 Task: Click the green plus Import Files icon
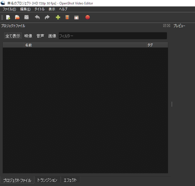(x=58, y=17)
